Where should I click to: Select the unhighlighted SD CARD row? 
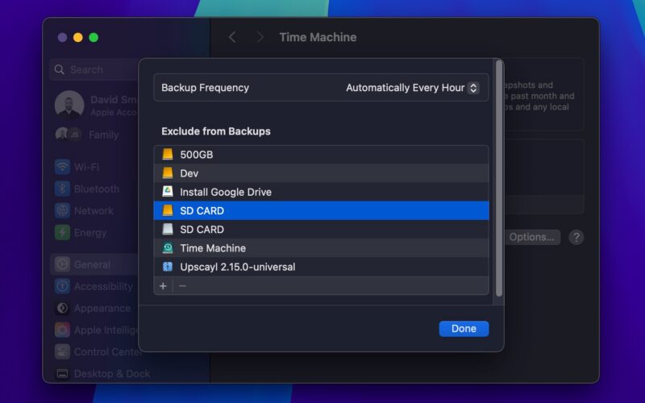click(x=321, y=230)
